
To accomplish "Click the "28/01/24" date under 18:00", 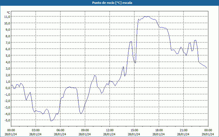I will pyautogui.click(x=159, y=134).
